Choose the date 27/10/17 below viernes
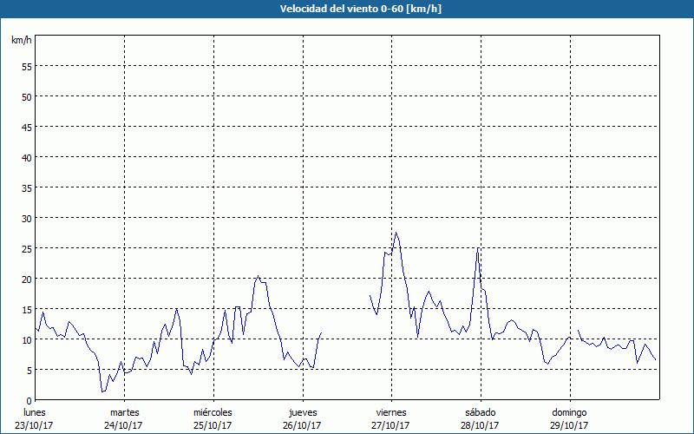 click(391, 425)
